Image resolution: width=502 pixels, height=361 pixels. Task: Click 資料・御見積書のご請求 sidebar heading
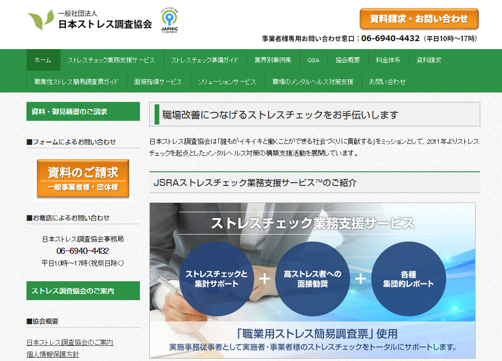coord(83,111)
